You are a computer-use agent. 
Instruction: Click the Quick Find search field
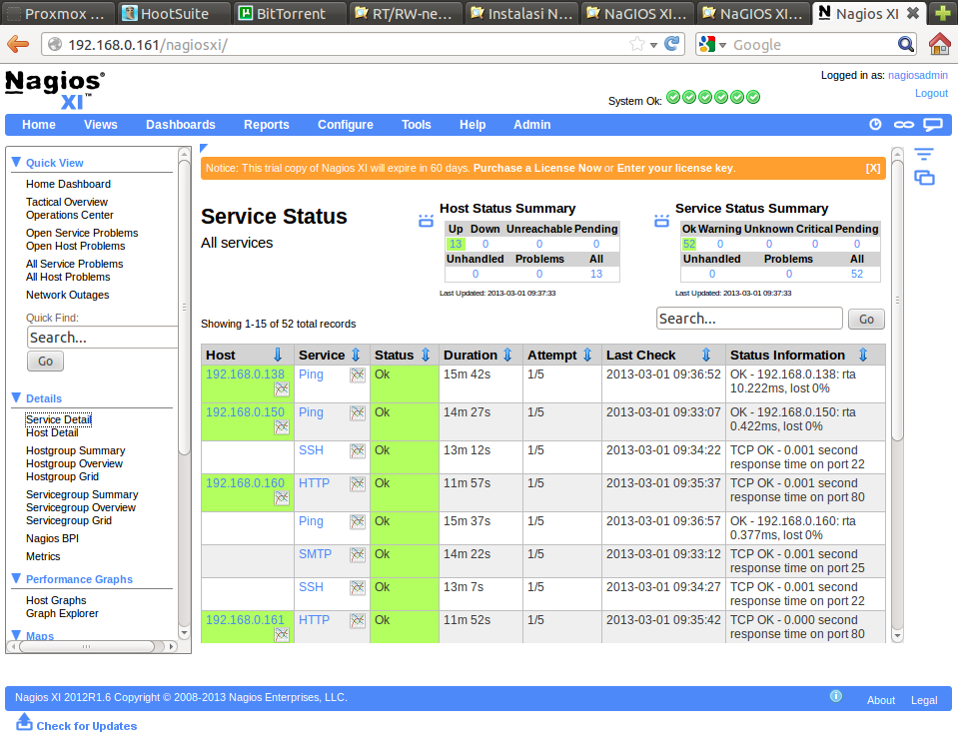[x=101, y=338]
